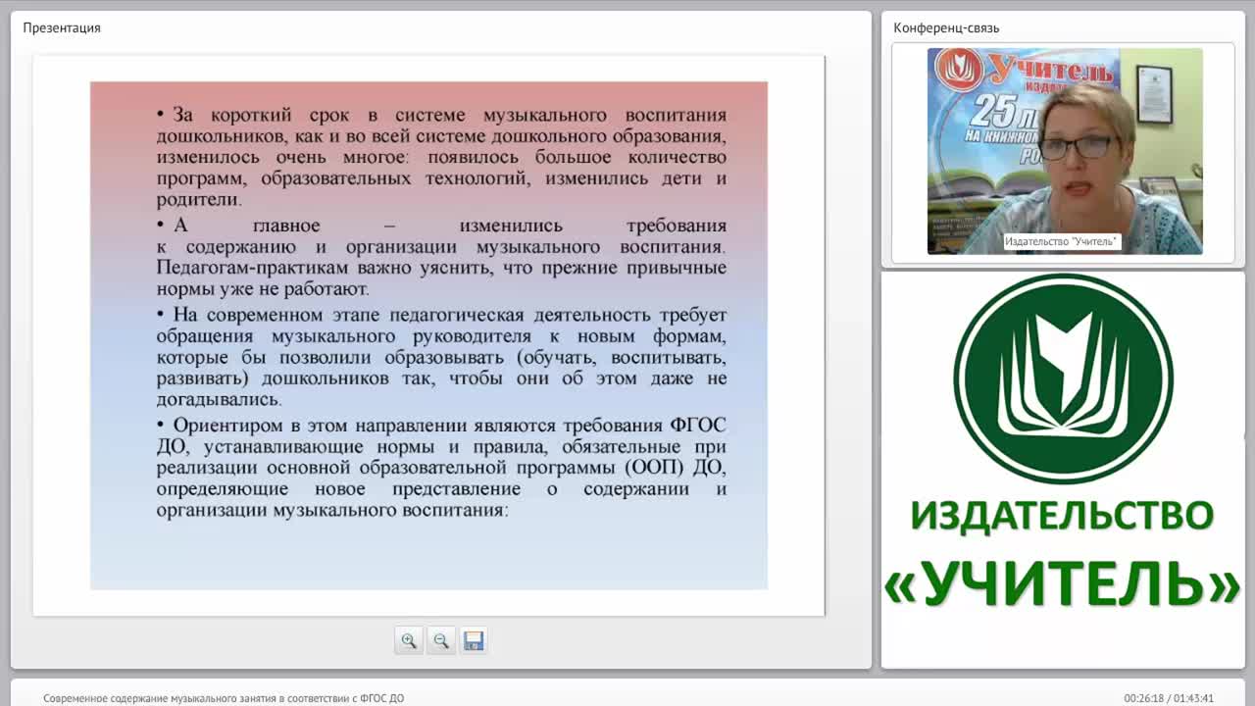Click the webinar title in the bottom bar
1255x706 pixels.
(x=224, y=698)
